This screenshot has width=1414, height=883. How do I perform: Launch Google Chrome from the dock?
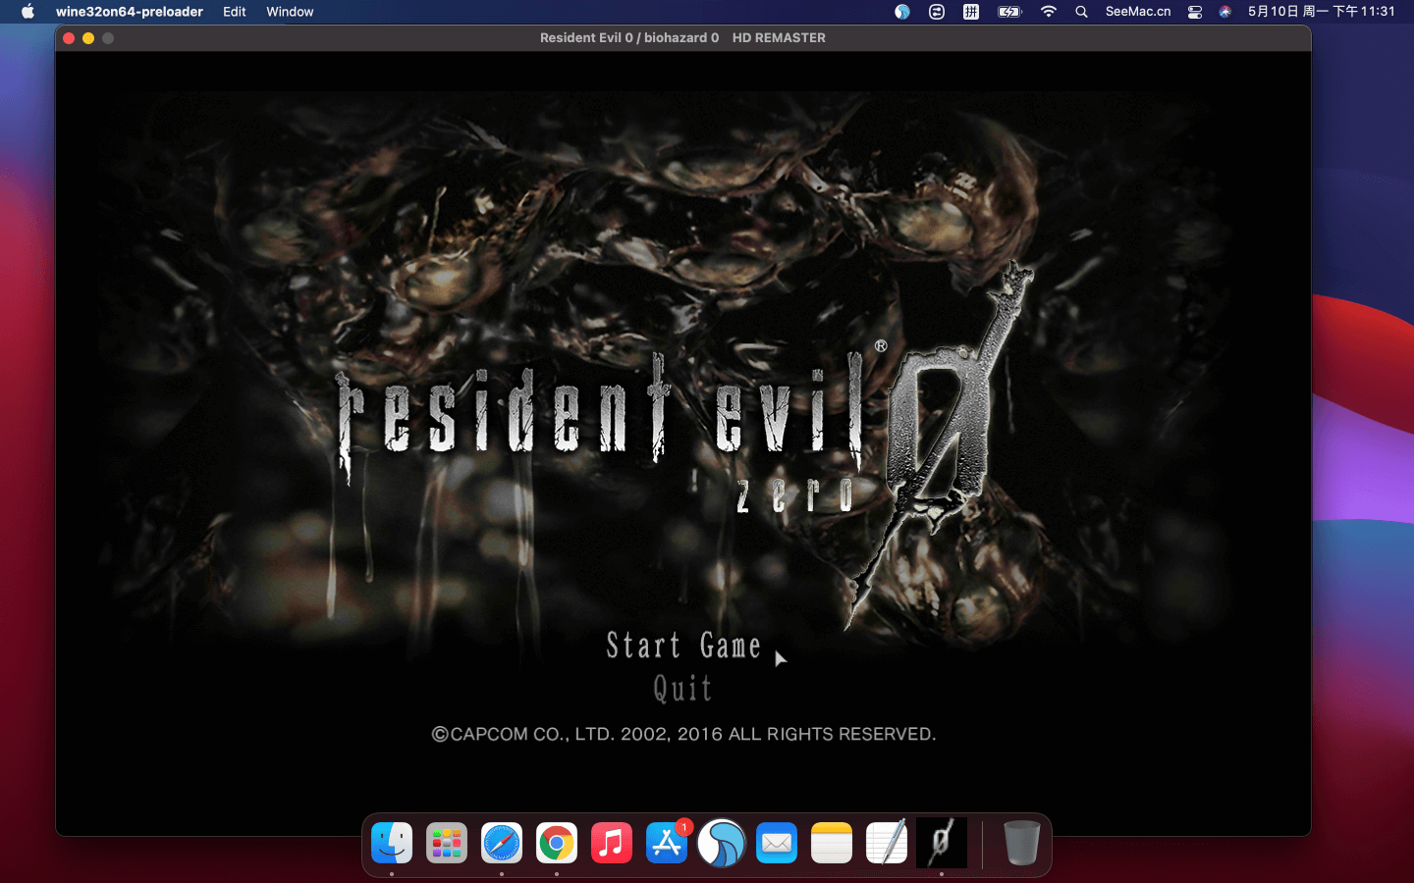(x=557, y=843)
